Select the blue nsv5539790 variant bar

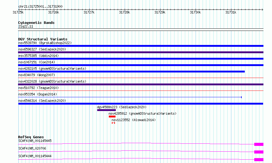coord(141,46)
